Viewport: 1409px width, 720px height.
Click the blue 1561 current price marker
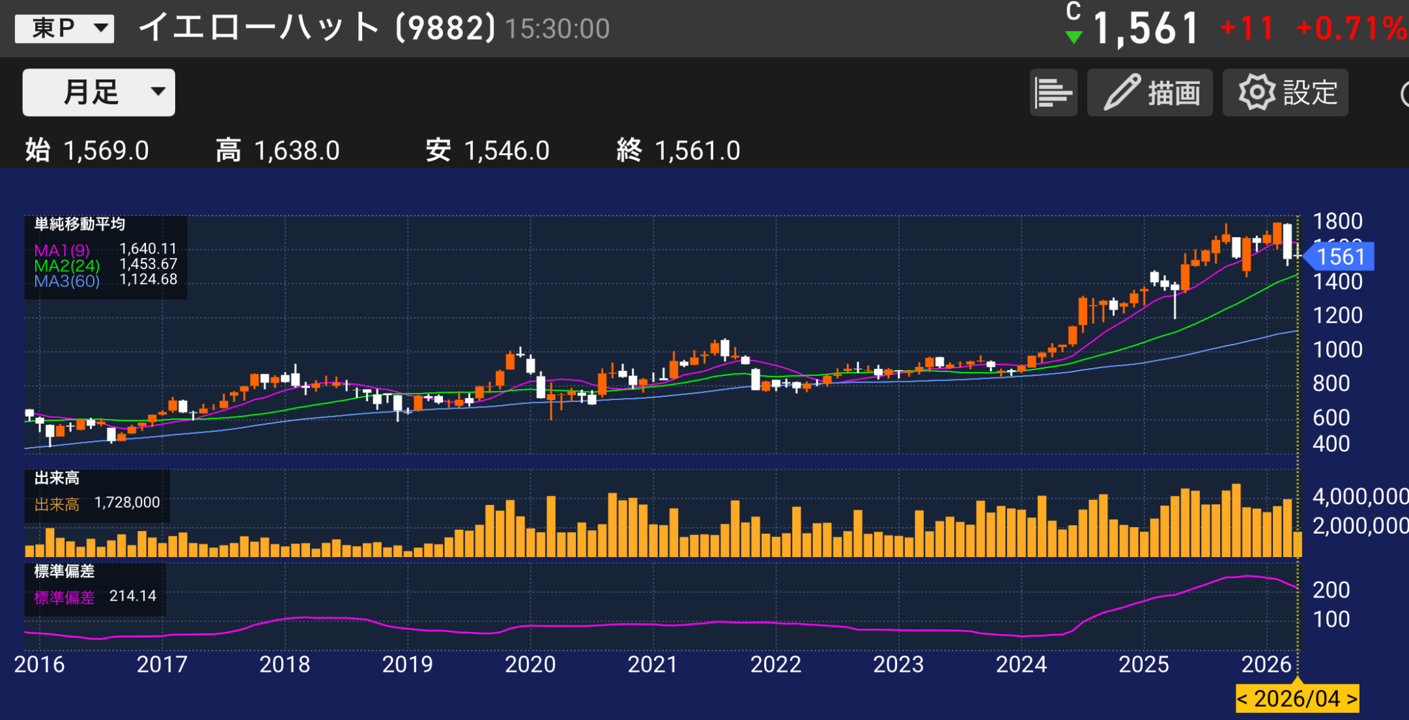1339,257
